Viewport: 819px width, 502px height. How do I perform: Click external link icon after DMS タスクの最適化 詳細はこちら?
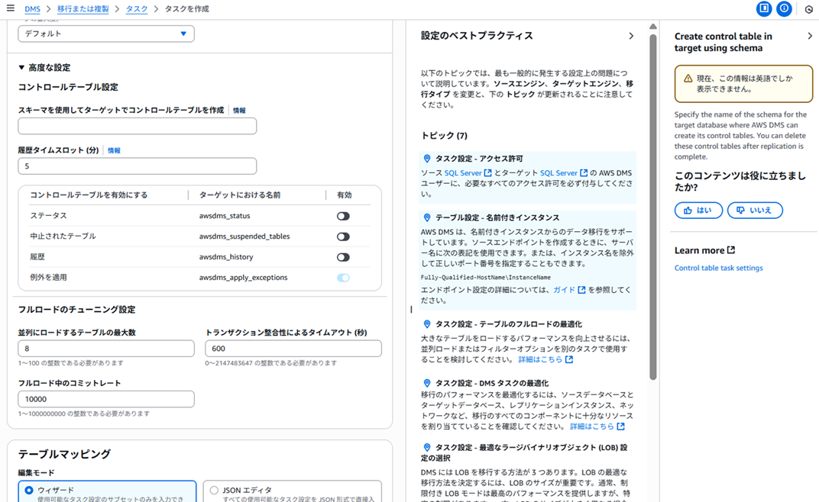click(620, 426)
